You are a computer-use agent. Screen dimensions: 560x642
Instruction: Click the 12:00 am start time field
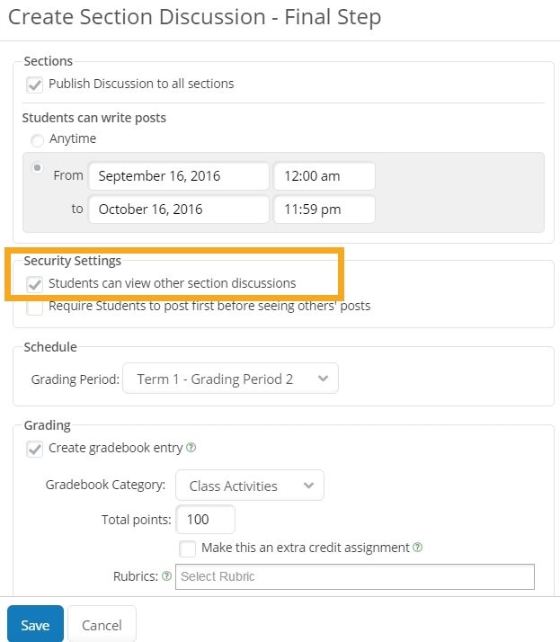(324, 176)
